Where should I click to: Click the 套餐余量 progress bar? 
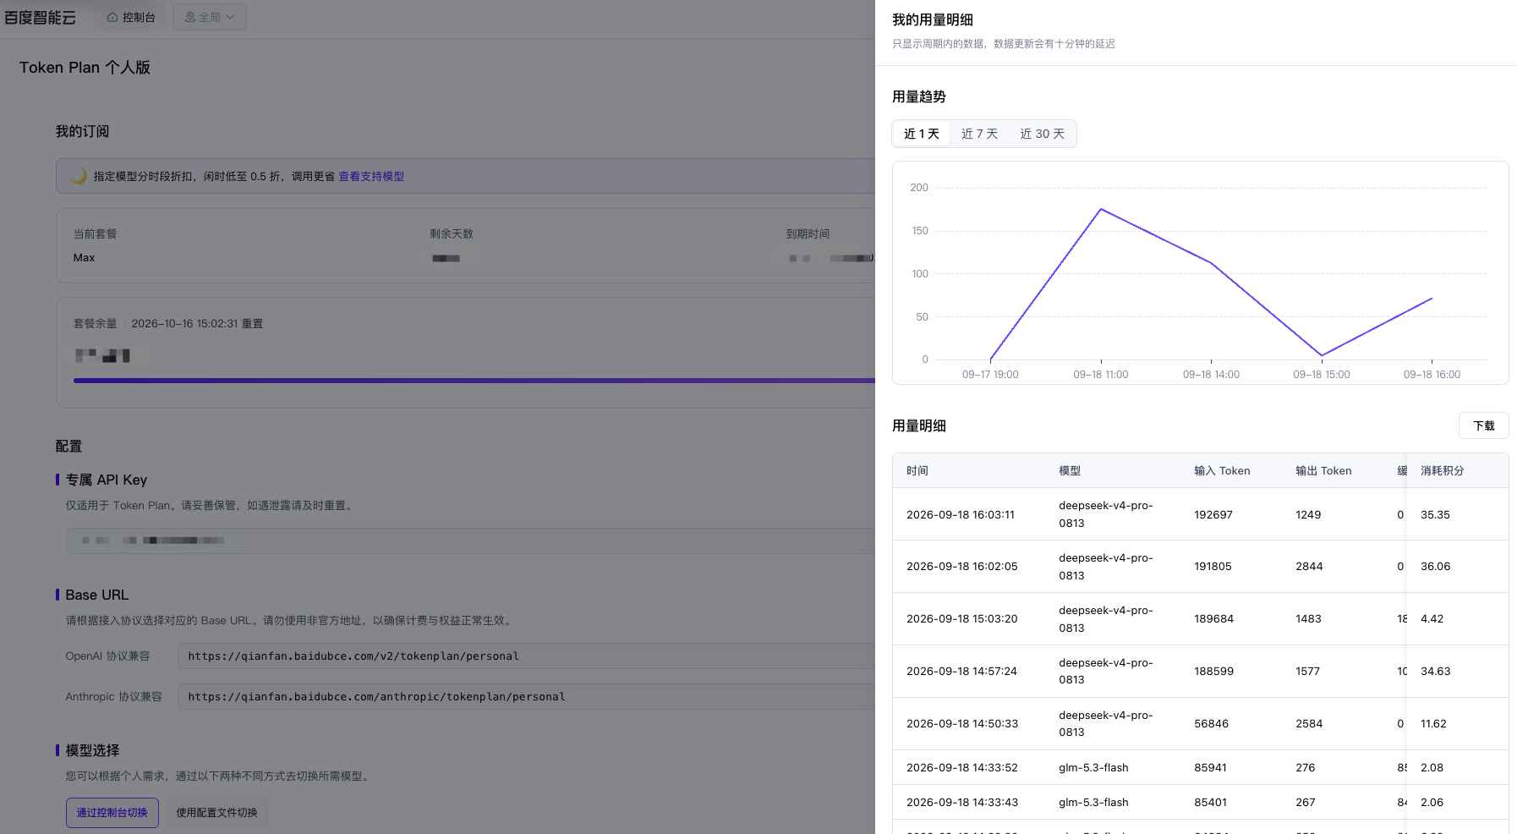474,381
